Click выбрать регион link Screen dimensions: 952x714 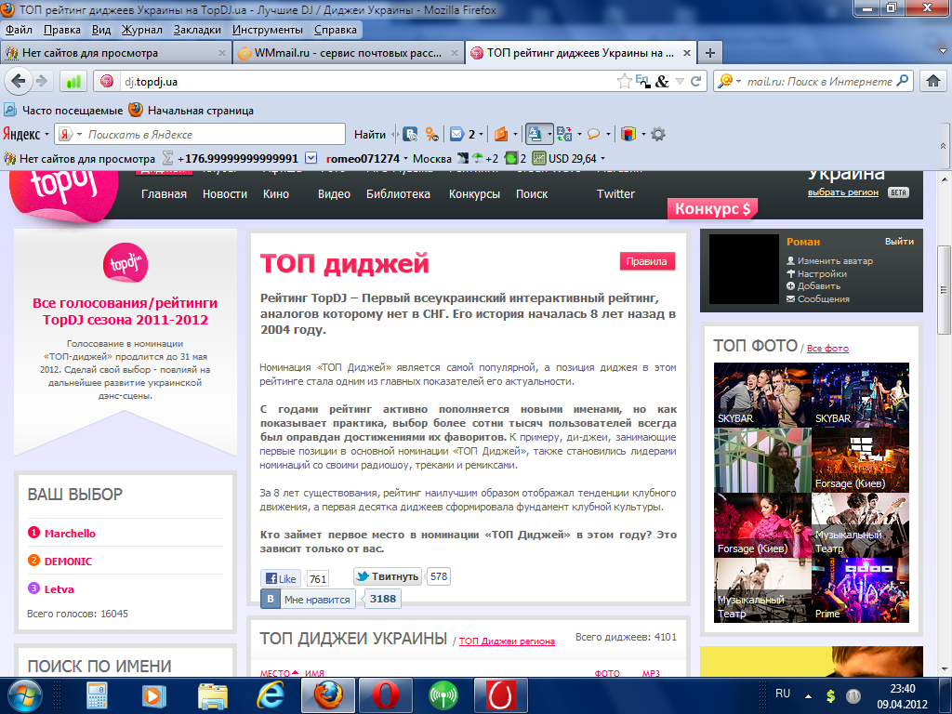[842, 192]
